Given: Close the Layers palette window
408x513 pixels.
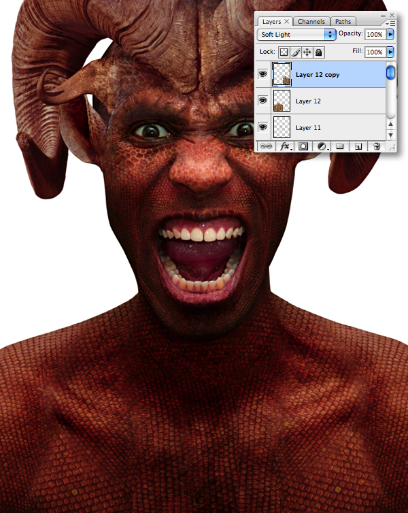Looking at the screenshot, I should [x=392, y=15].
